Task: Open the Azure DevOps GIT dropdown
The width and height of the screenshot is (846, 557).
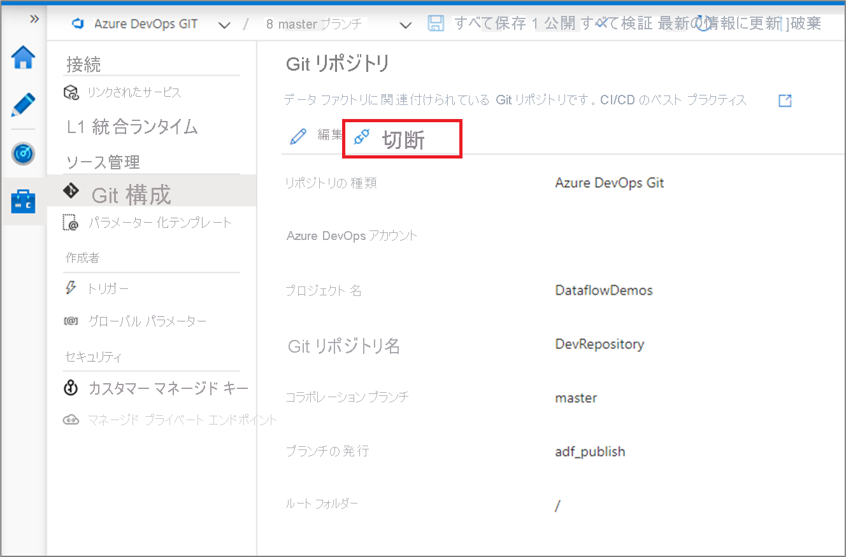Action: tap(224, 25)
